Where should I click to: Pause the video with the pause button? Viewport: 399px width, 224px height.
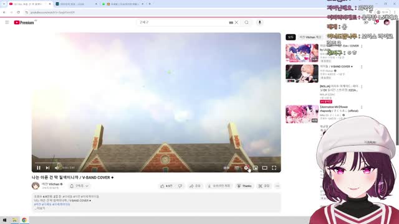[39, 167]
